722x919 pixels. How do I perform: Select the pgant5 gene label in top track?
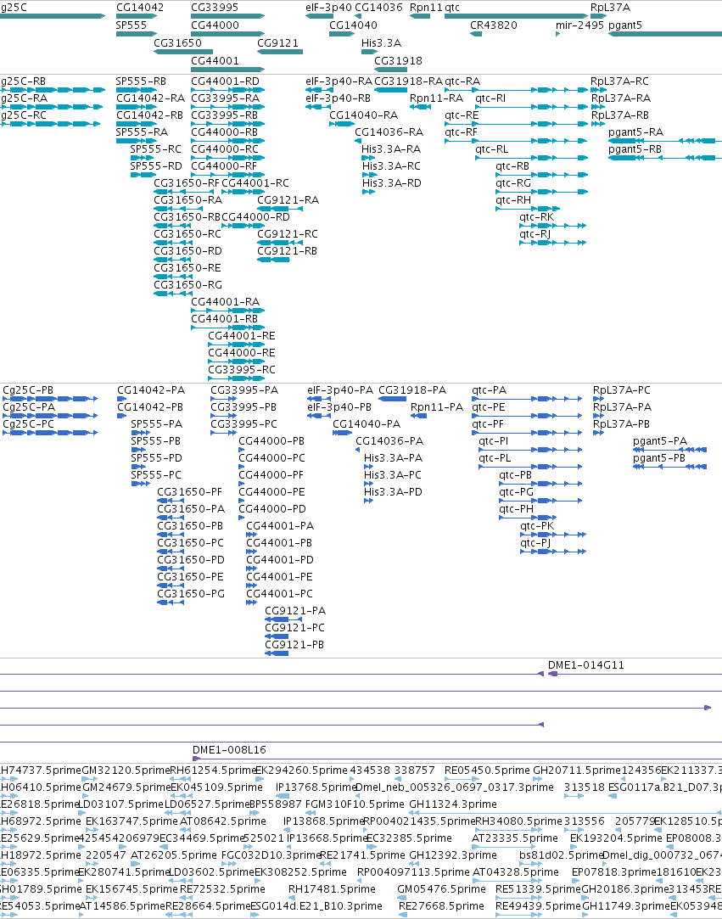625,25
